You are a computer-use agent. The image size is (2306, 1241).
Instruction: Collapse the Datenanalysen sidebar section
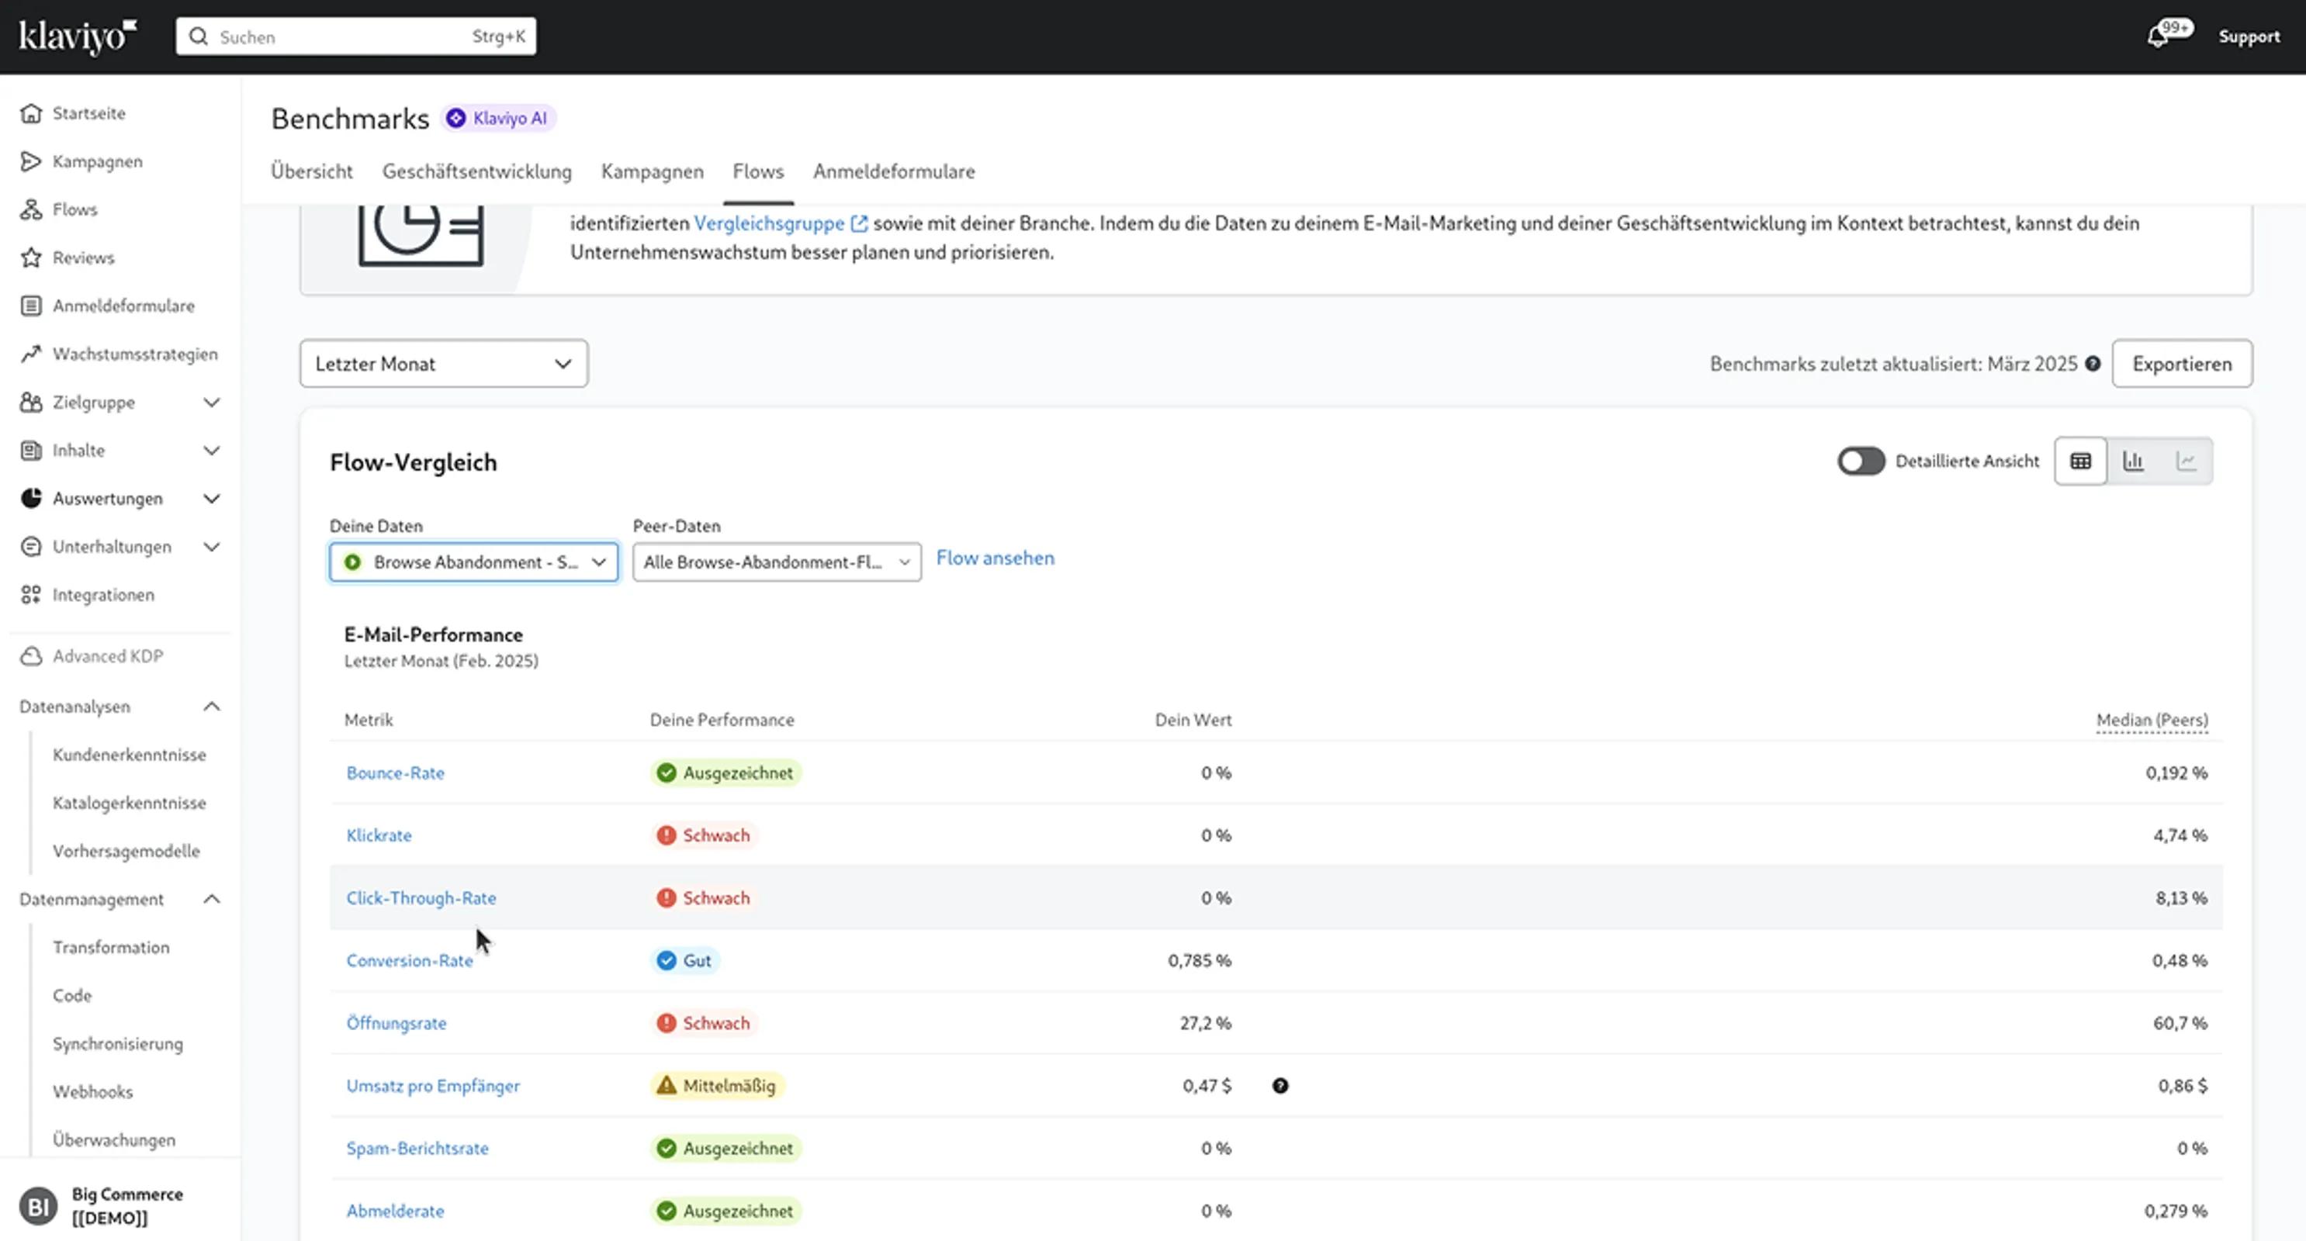click(x=211, y=707)
